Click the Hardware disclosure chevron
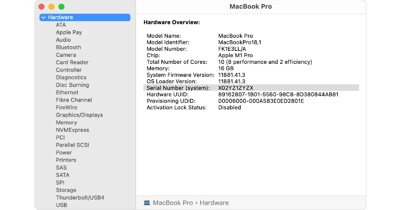Viewport: 401px width, 210px height. (x=43, y=17)
